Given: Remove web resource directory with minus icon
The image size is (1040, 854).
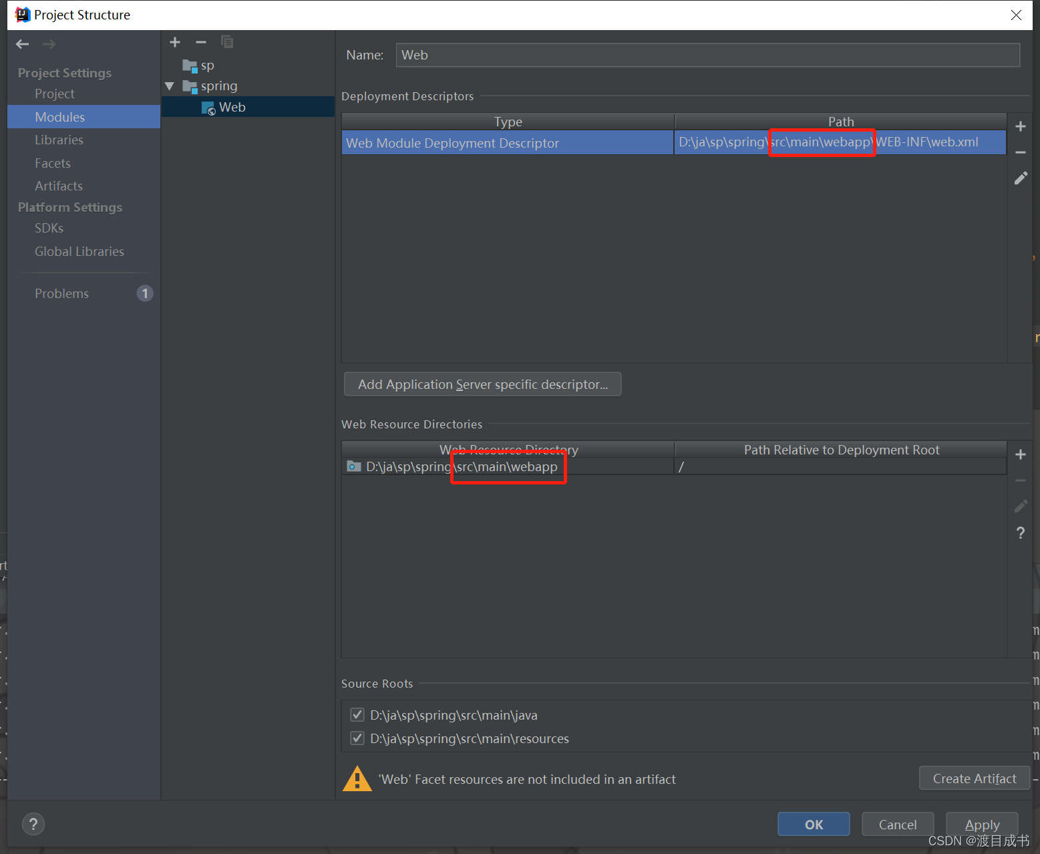Looking at the screenshot, I should click(1021, 480).
